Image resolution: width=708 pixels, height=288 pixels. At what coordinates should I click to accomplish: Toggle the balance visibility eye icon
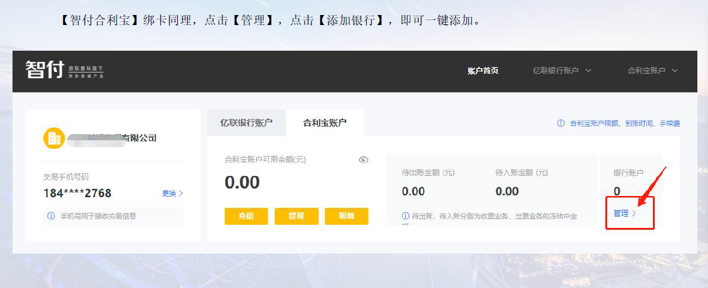[364, 160]
